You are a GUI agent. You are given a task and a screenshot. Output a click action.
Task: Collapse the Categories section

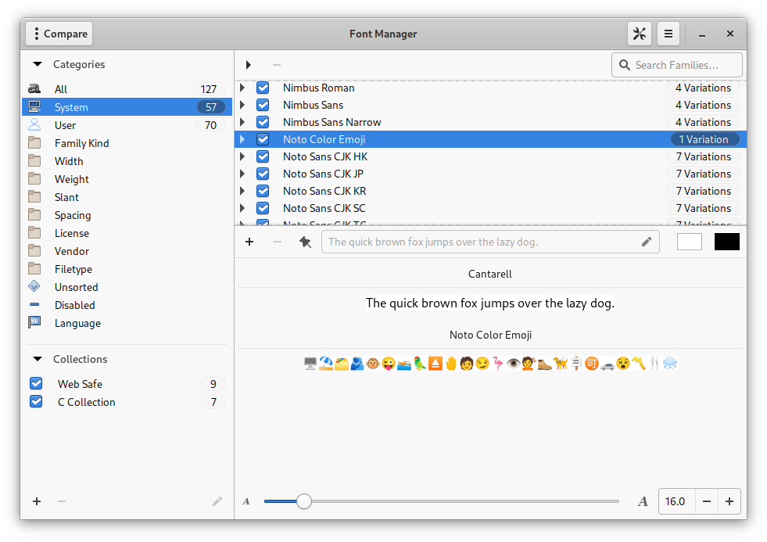tap(37, 64)
